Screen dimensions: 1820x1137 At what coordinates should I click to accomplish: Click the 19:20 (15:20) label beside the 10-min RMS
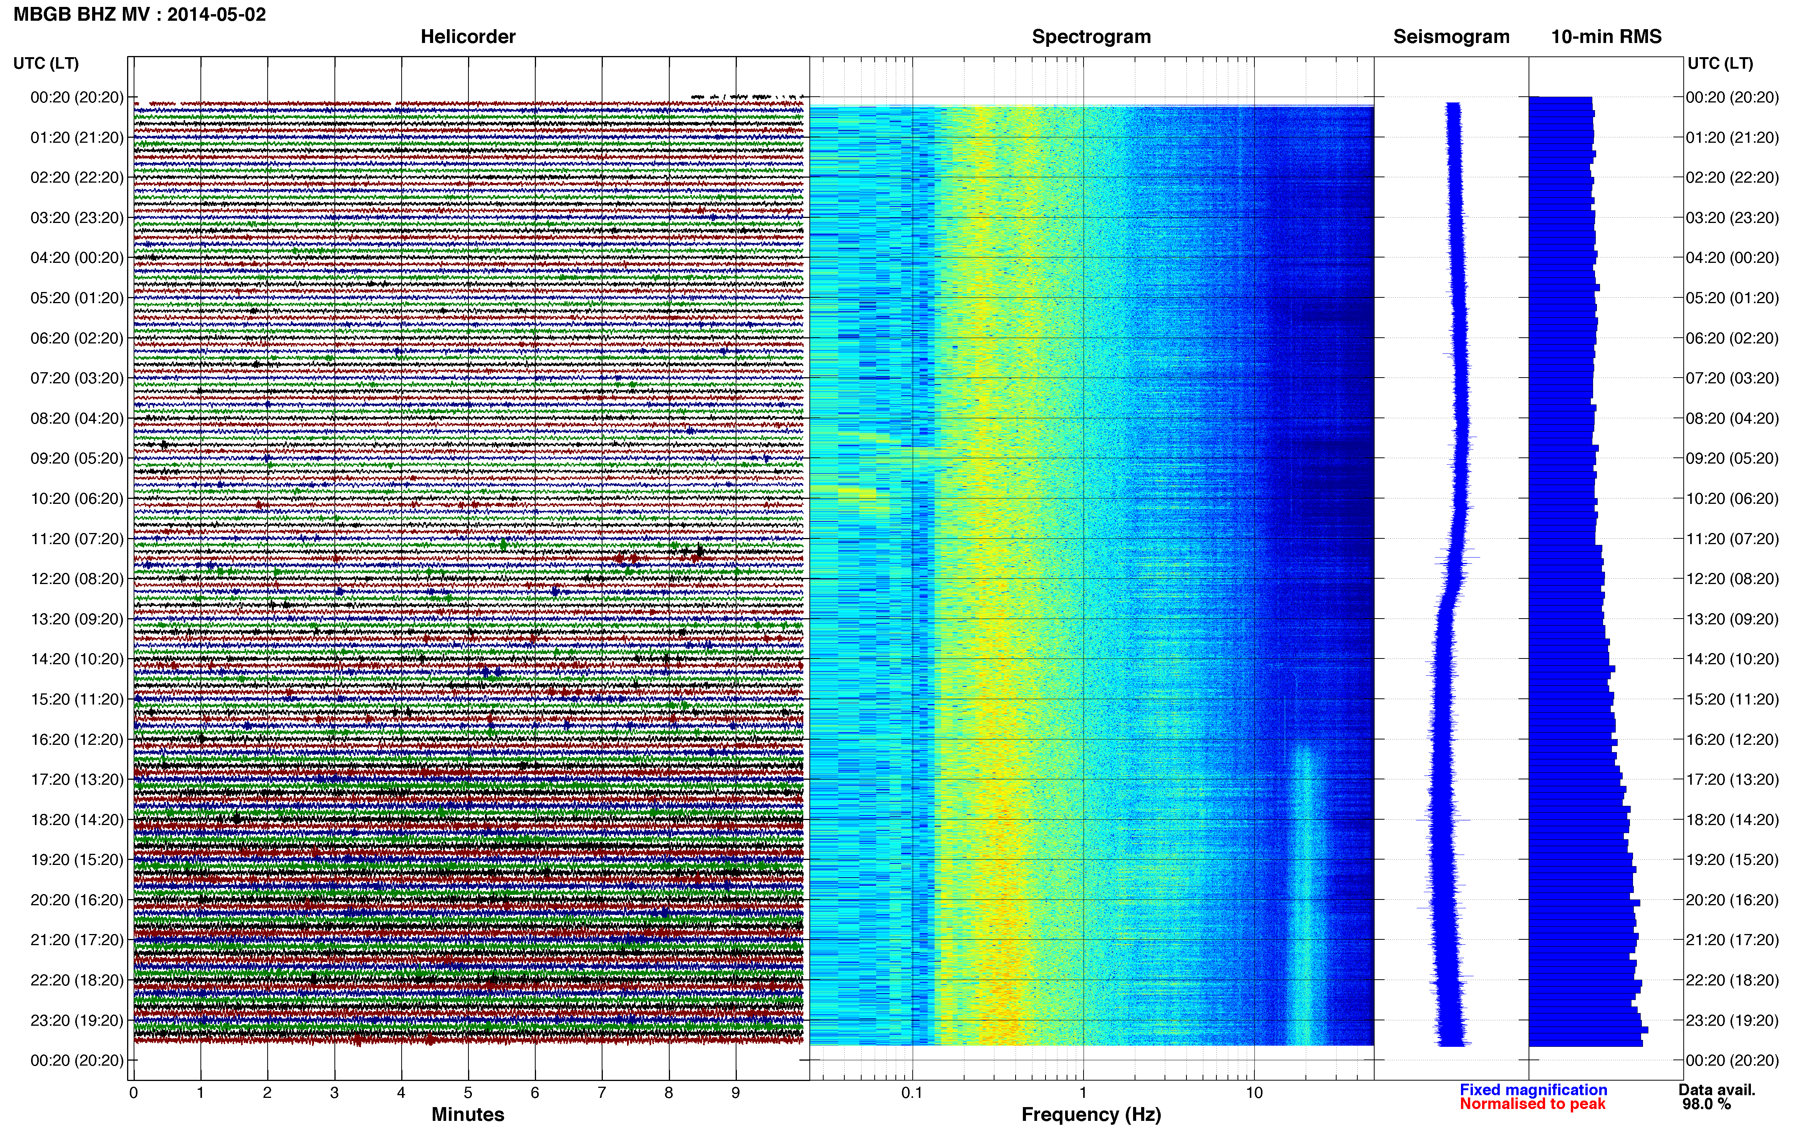coord(1732,860)
